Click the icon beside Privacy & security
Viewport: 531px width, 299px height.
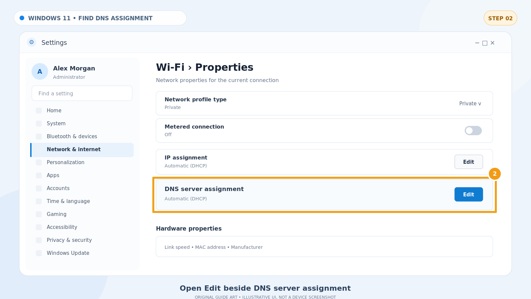(39, 240)
